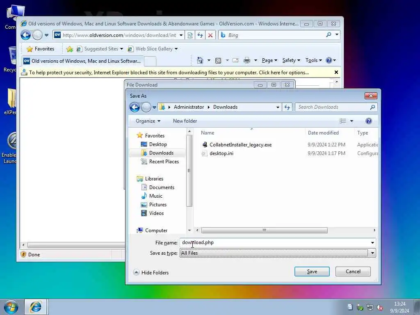
Task: Select Pictures library
Action: click(x=157, y=205)
